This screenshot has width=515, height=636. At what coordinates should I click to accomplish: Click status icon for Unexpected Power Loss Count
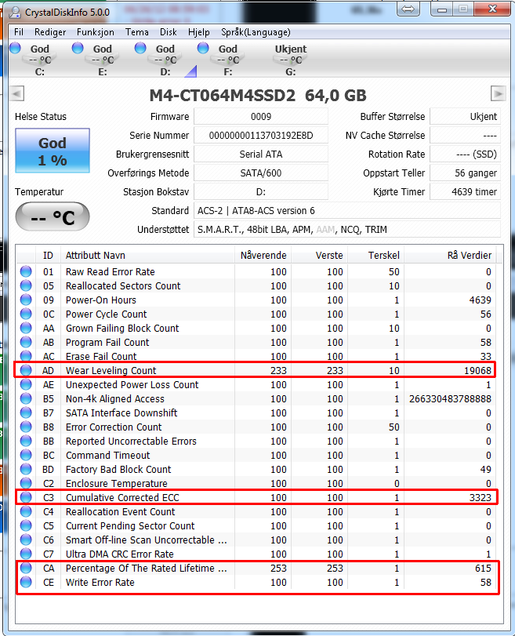pyautogui.click(x=26, y=384)
